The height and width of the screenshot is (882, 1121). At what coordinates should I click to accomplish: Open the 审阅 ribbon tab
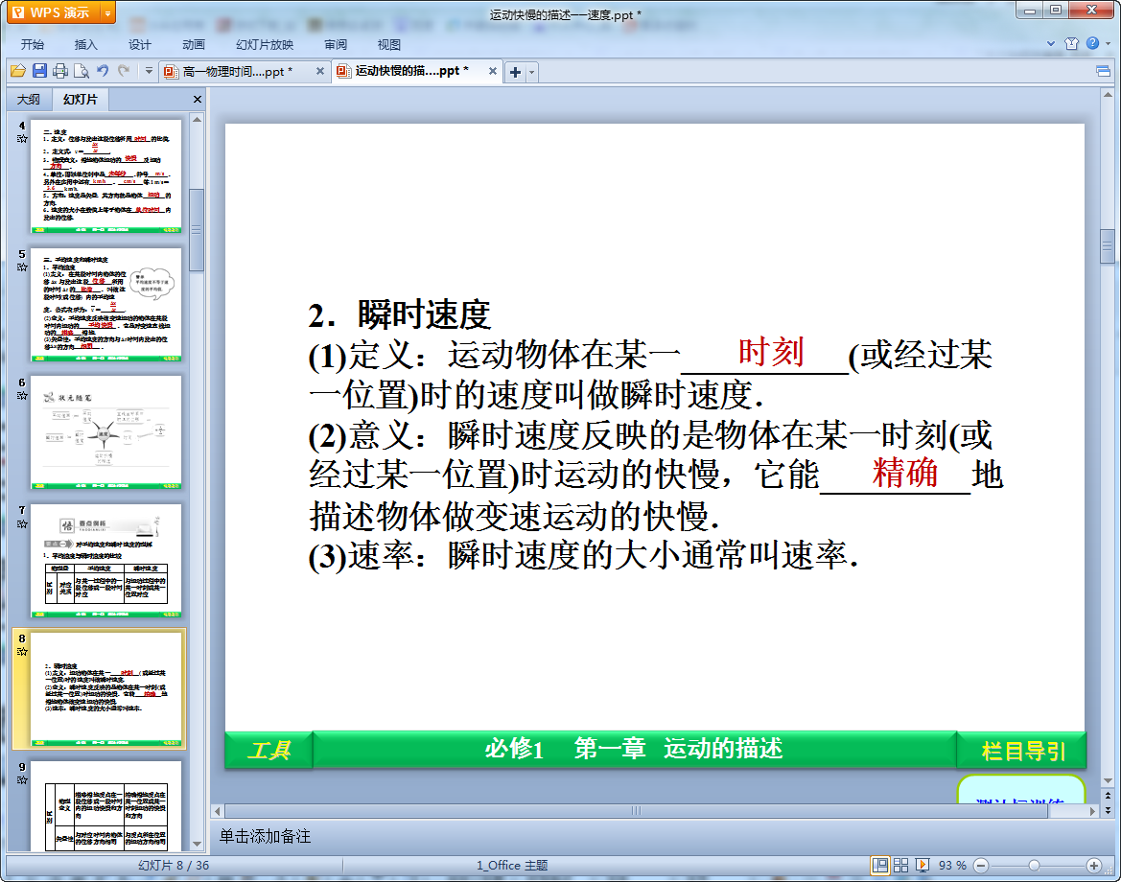click(336, 44)
